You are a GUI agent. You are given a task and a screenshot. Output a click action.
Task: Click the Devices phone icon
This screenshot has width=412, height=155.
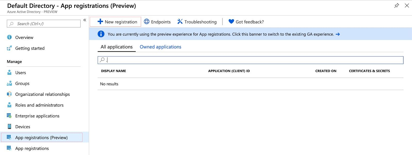pyautogui.click(x=9, y=126)
